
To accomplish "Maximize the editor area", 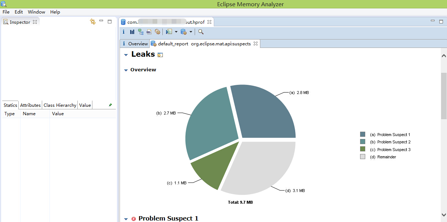I will click(441, 22).
